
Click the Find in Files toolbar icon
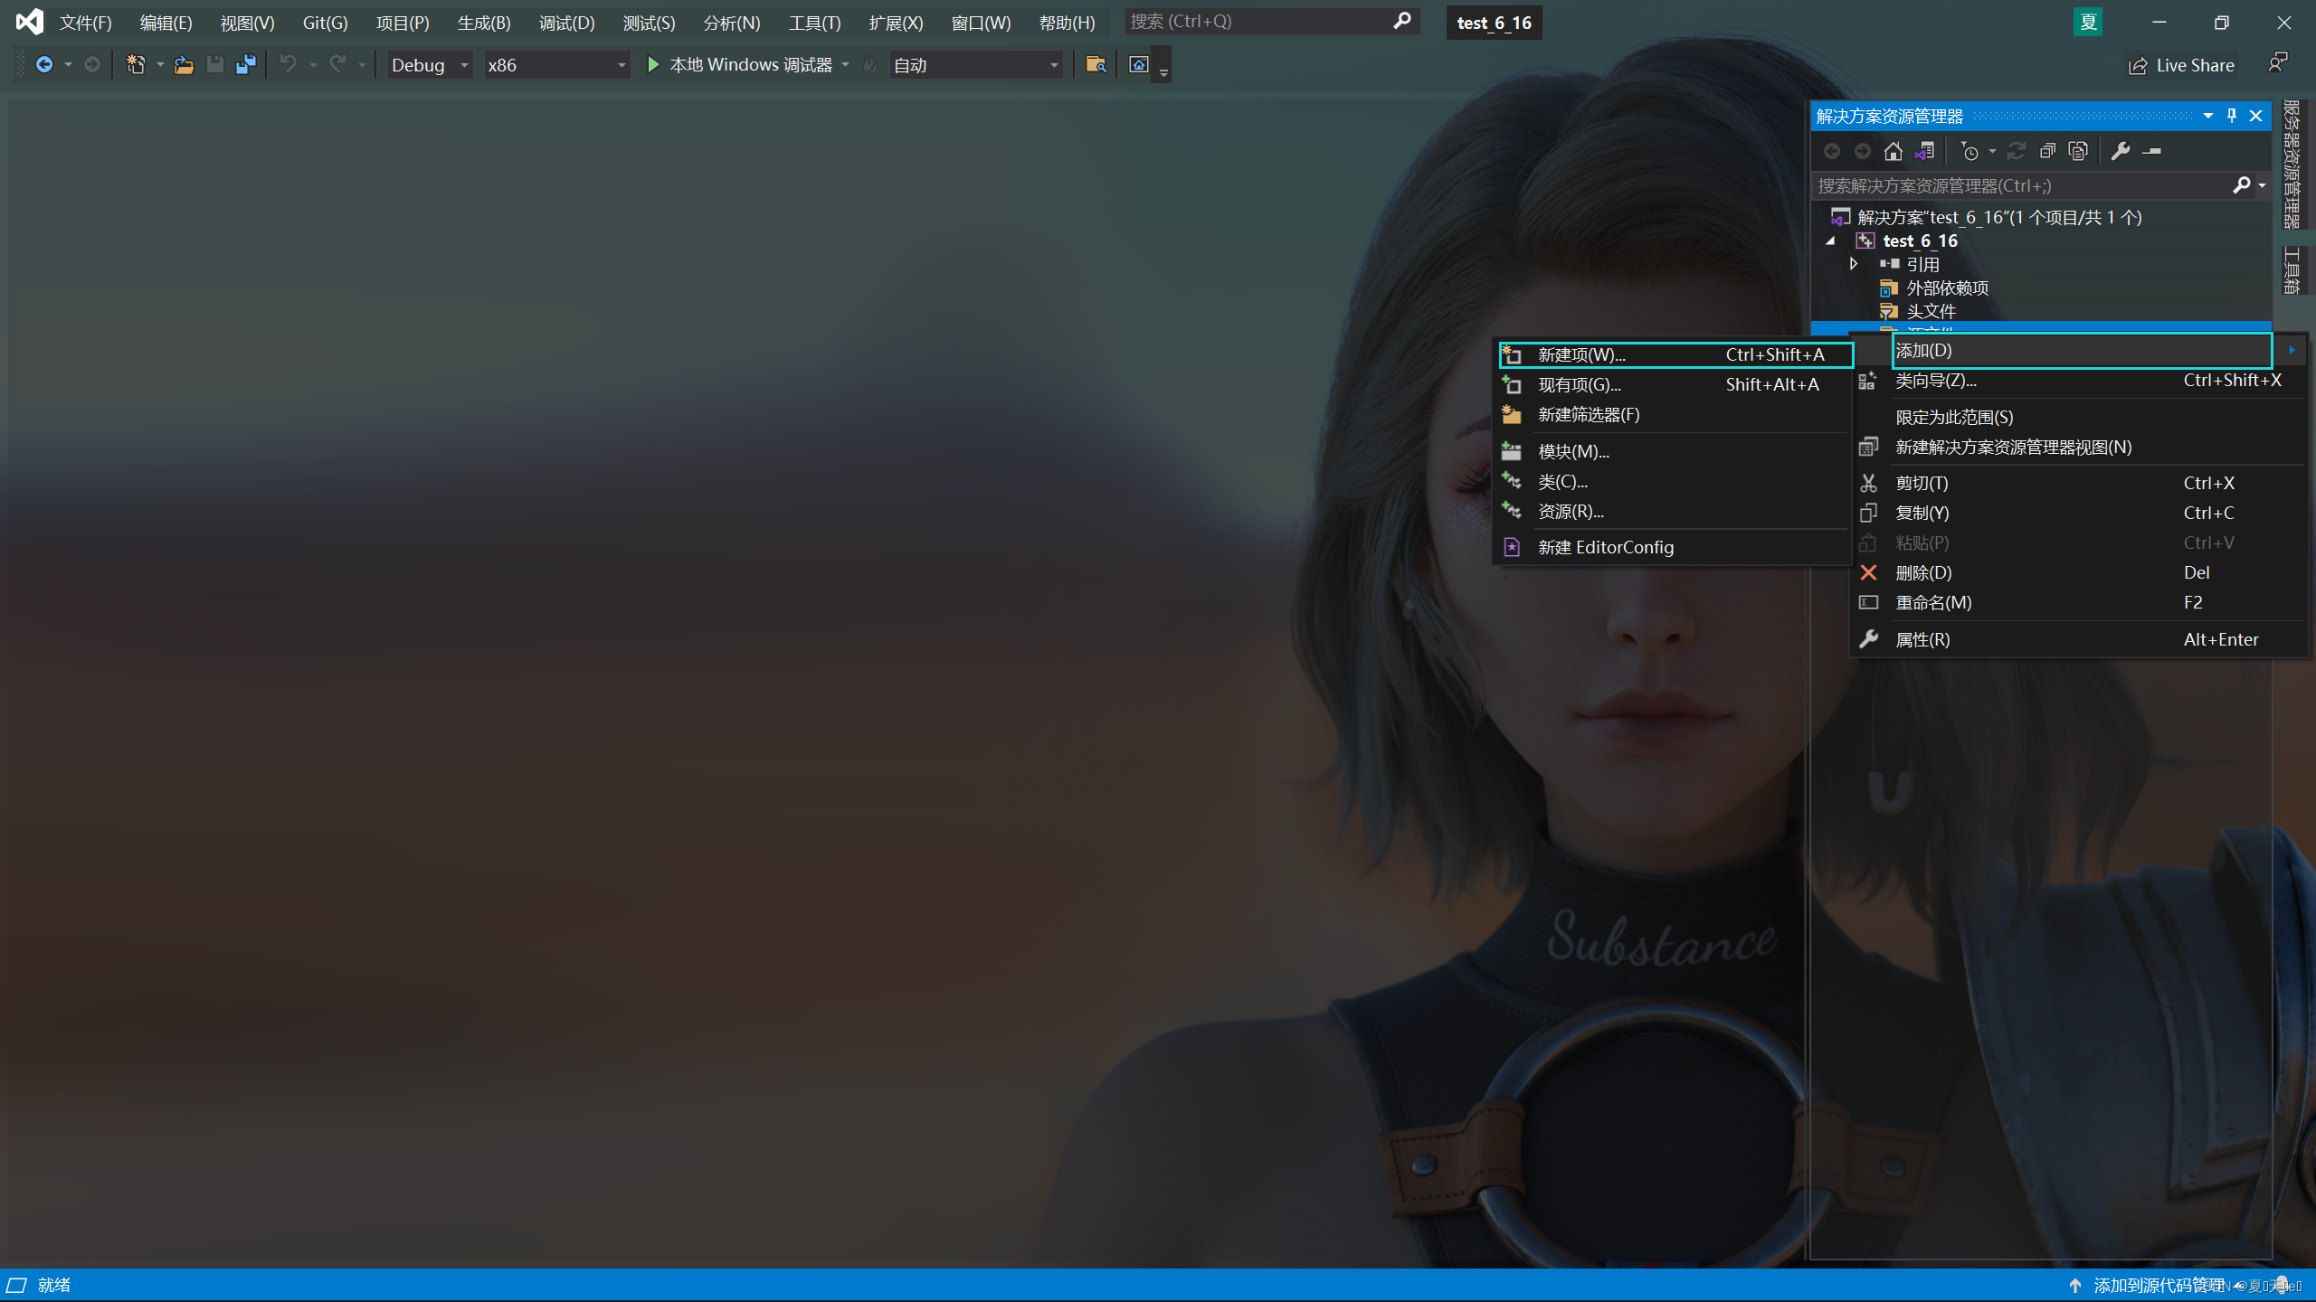pos(1096,65)
